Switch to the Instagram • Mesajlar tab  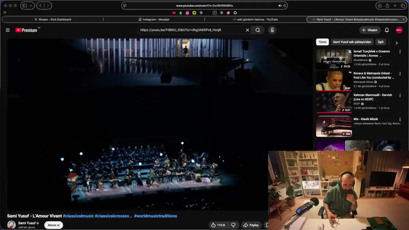(154, 19)
